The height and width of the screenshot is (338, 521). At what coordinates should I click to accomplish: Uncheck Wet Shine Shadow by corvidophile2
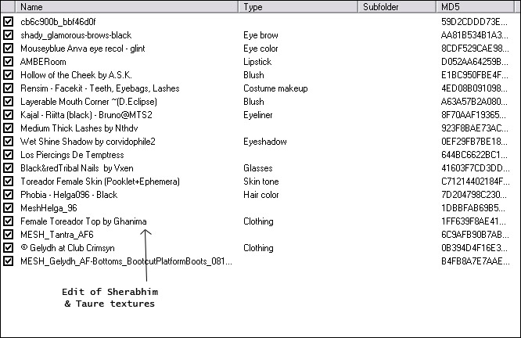point(8,142)
